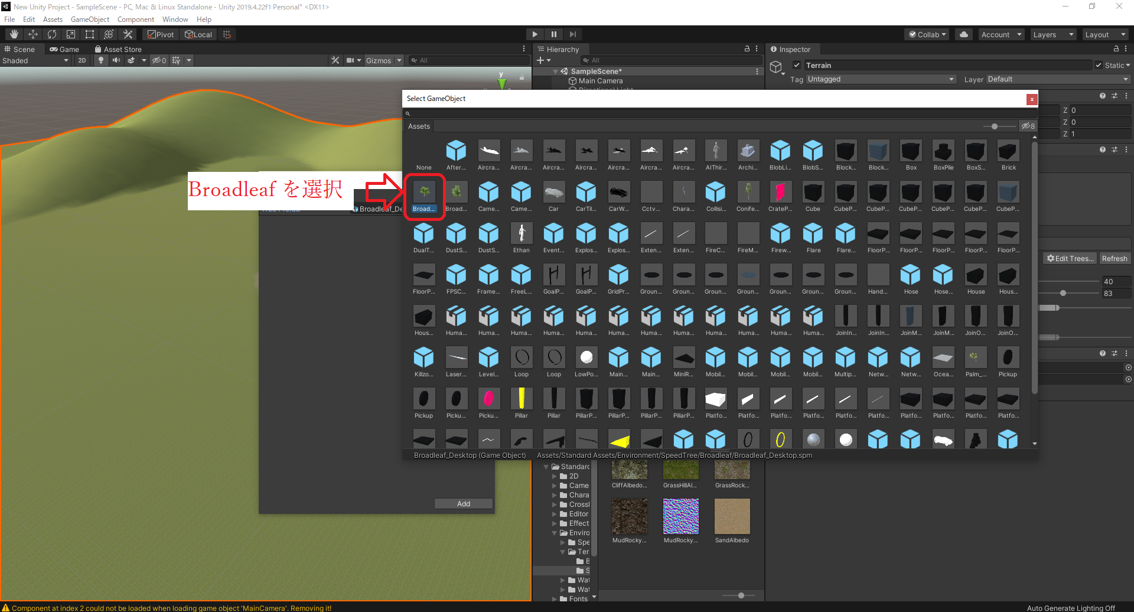1134x612 pixels.
Task: Select the Hose asset thumbnail
Action: [911, 279]
